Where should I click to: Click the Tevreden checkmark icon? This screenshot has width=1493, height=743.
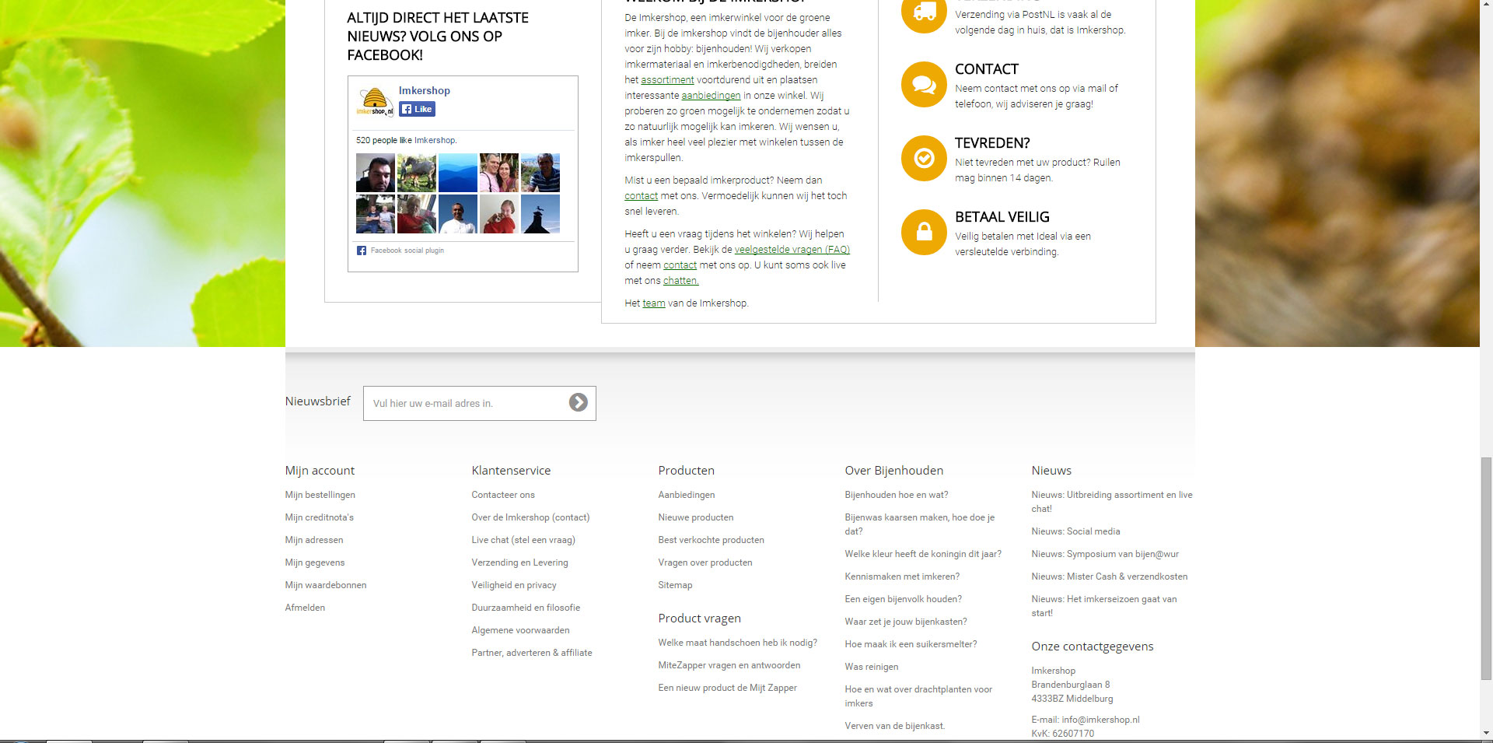click(924, 158)
